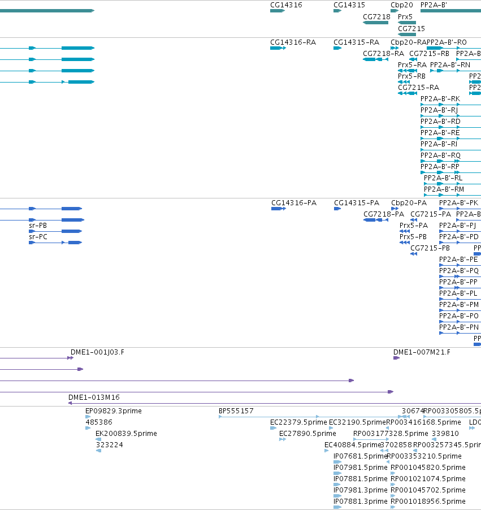Select the sr-PB protein label

(38, 226)
